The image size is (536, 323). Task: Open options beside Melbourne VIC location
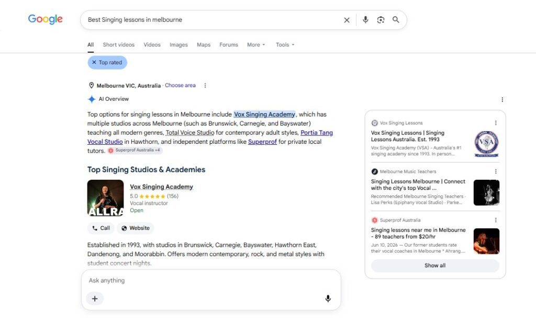pyautogui.click(x=205, y=85)
